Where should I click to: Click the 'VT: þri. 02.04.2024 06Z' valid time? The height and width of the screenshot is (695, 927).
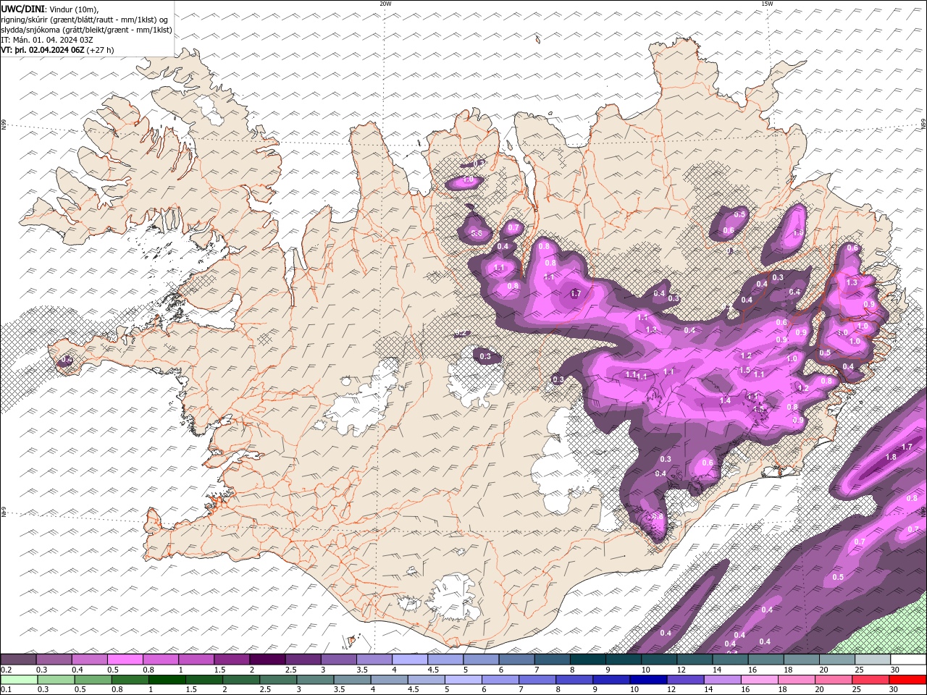pos(43,50)
